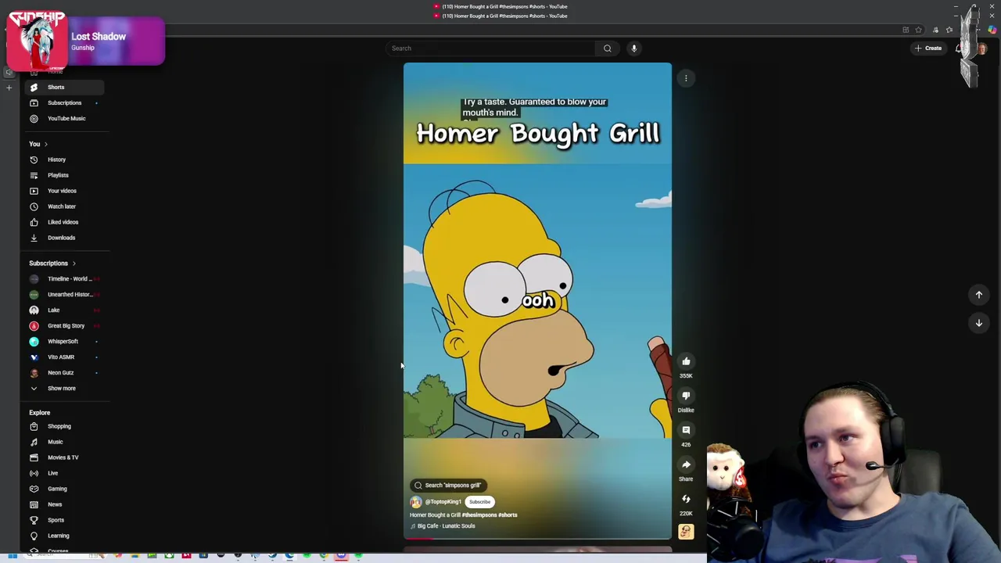
Task: Expand the You section
Action: point(38,144)
